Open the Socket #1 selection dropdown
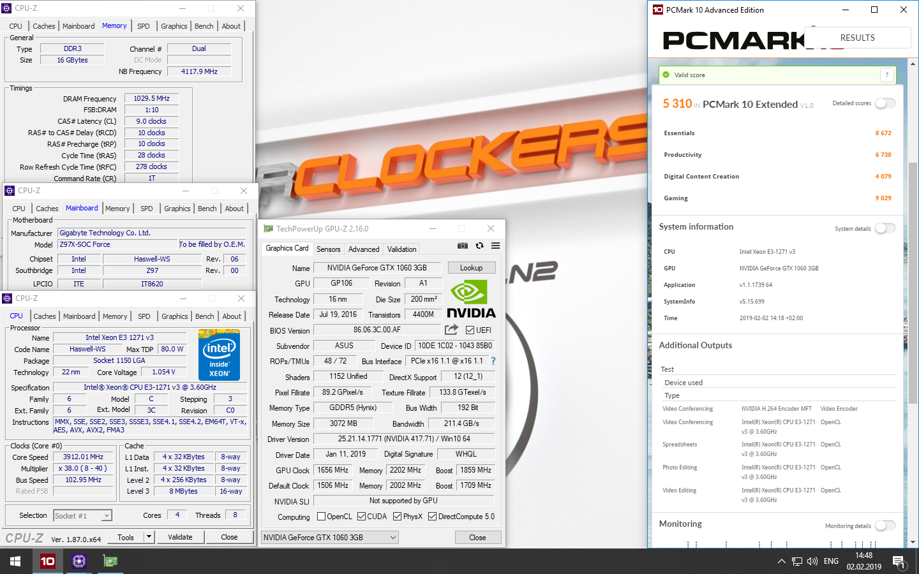Screen dimensions: 919x574 pyautogui.click(x=82, y=515)
